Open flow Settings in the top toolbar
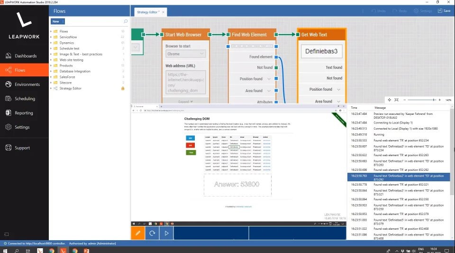This screenshot has height=253, width=455. pyautogui.click(x=423, y=11)
